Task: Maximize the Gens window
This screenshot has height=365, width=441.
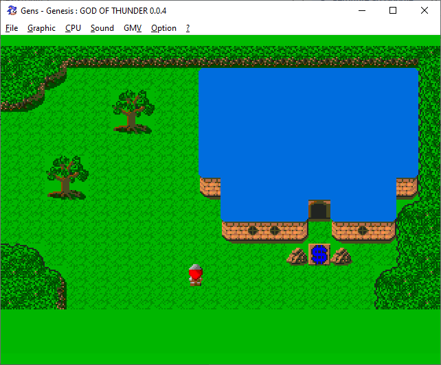Action: pyautogui.click(x=393, y=11)
